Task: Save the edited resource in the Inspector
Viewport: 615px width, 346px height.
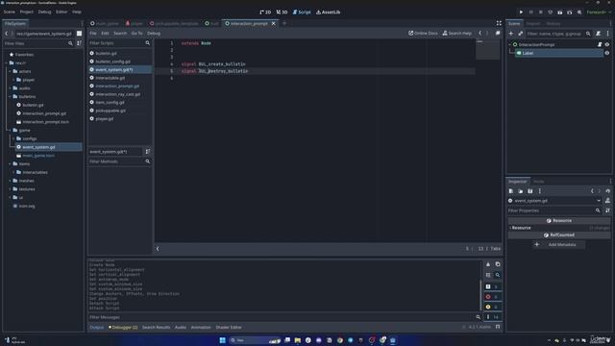Action: click(x=529, y=191)
